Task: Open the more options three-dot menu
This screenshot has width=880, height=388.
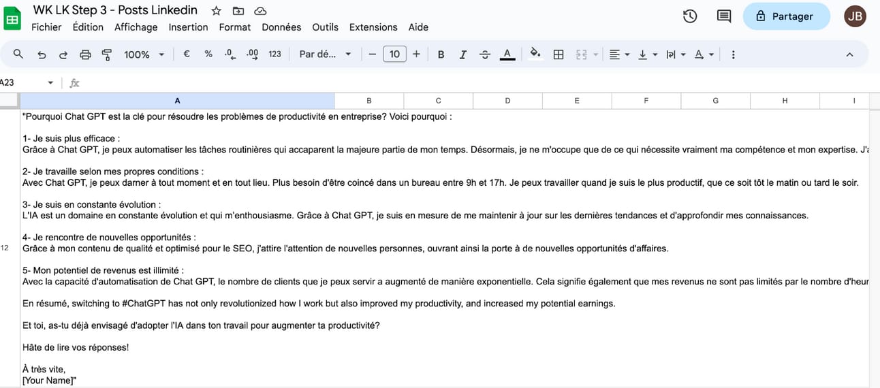Action: [x=733, y=54]
